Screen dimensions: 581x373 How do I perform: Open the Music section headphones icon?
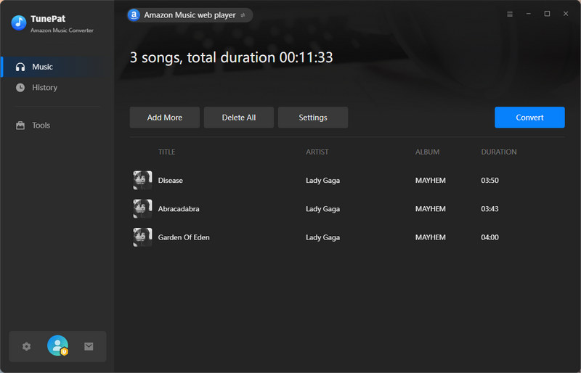(x=20, y=67)
